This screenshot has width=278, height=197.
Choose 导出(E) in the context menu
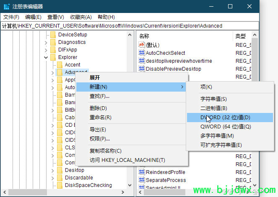[131, 130]
